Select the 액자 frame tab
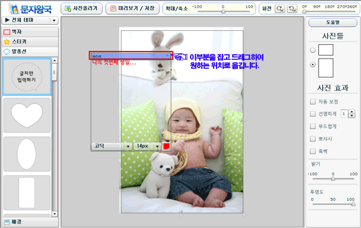Image resolution: width=361 pixels, height=228 pixels. [30, 32]
